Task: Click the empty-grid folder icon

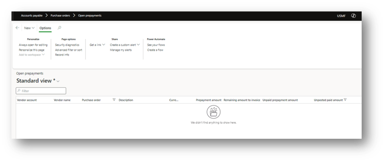Action: coord(214,112)
